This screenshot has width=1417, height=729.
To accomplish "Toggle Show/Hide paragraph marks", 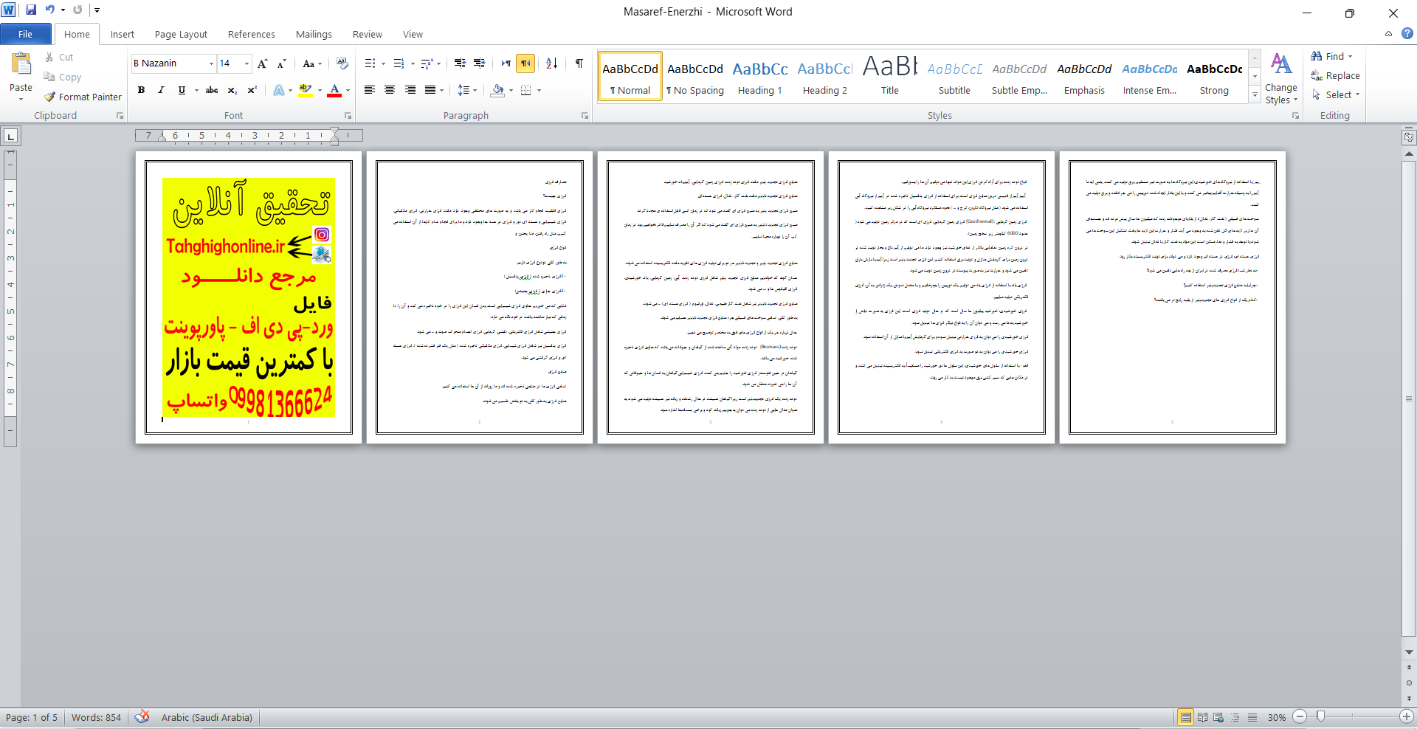I will click(x=579, y=63).
